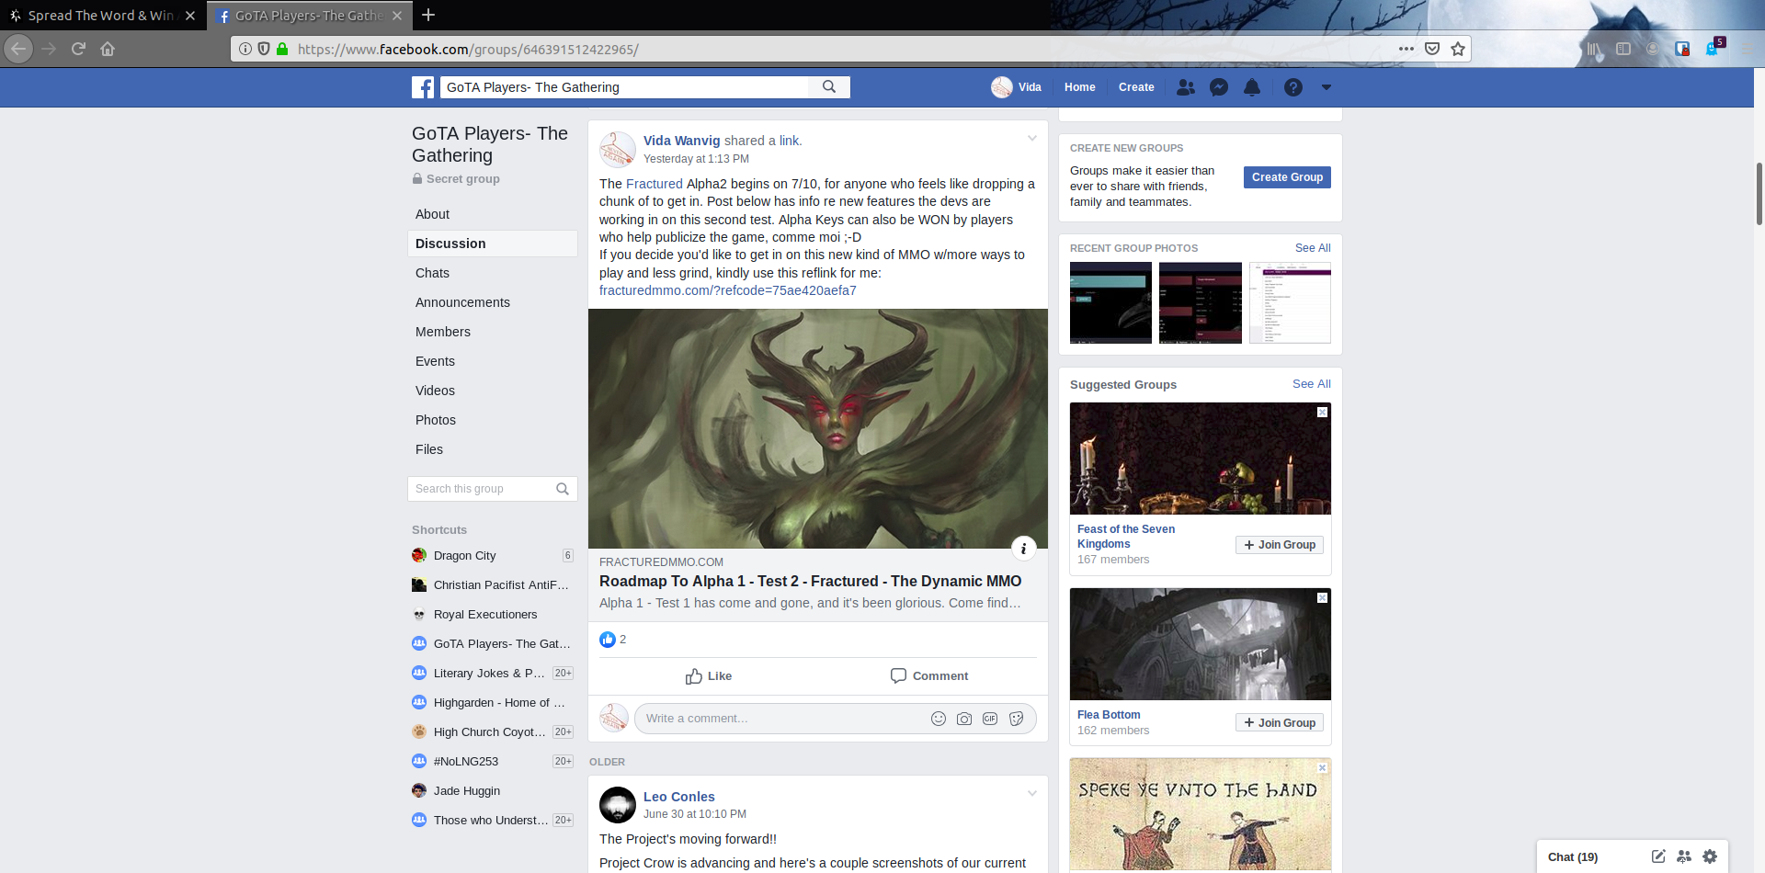Join Feast of the Seven Kingdoms group

tap(1280, 545)
